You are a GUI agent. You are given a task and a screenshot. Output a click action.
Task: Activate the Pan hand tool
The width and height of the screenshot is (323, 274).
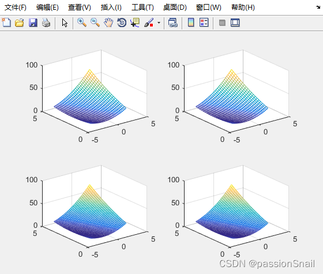pyautogui.click(x=108, y=22)
